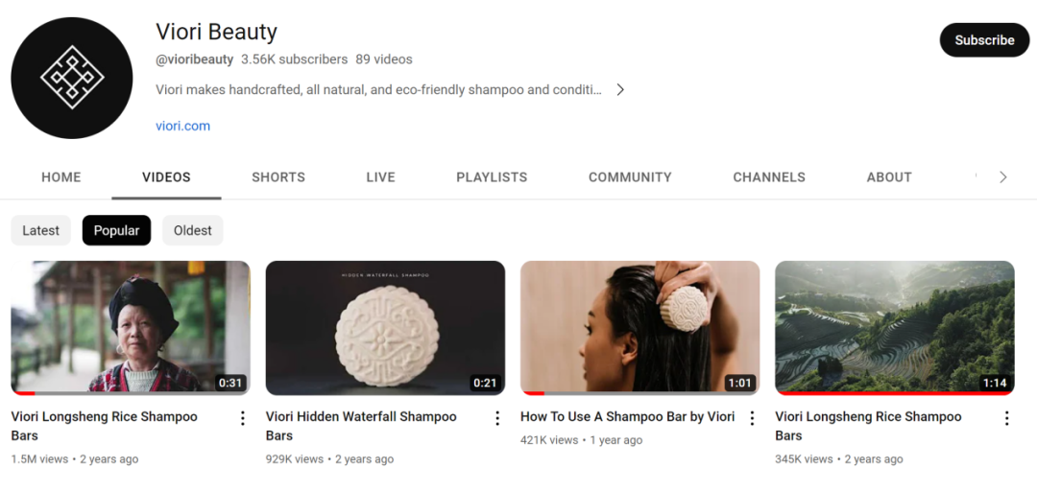Screen dimensions: 1037x492
Task: Open the Community tab
Action: click(630, 177)
